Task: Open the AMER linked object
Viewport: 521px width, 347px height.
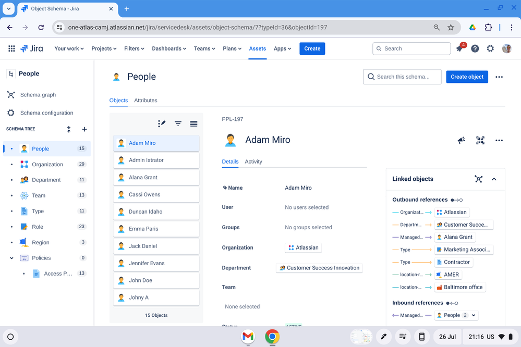Action: 448,275
